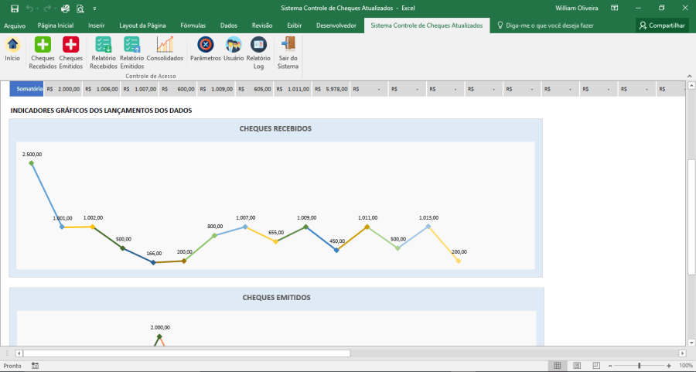Click the 2.500,00 data point label
696x372 pixels.
(x=32, y=155)
